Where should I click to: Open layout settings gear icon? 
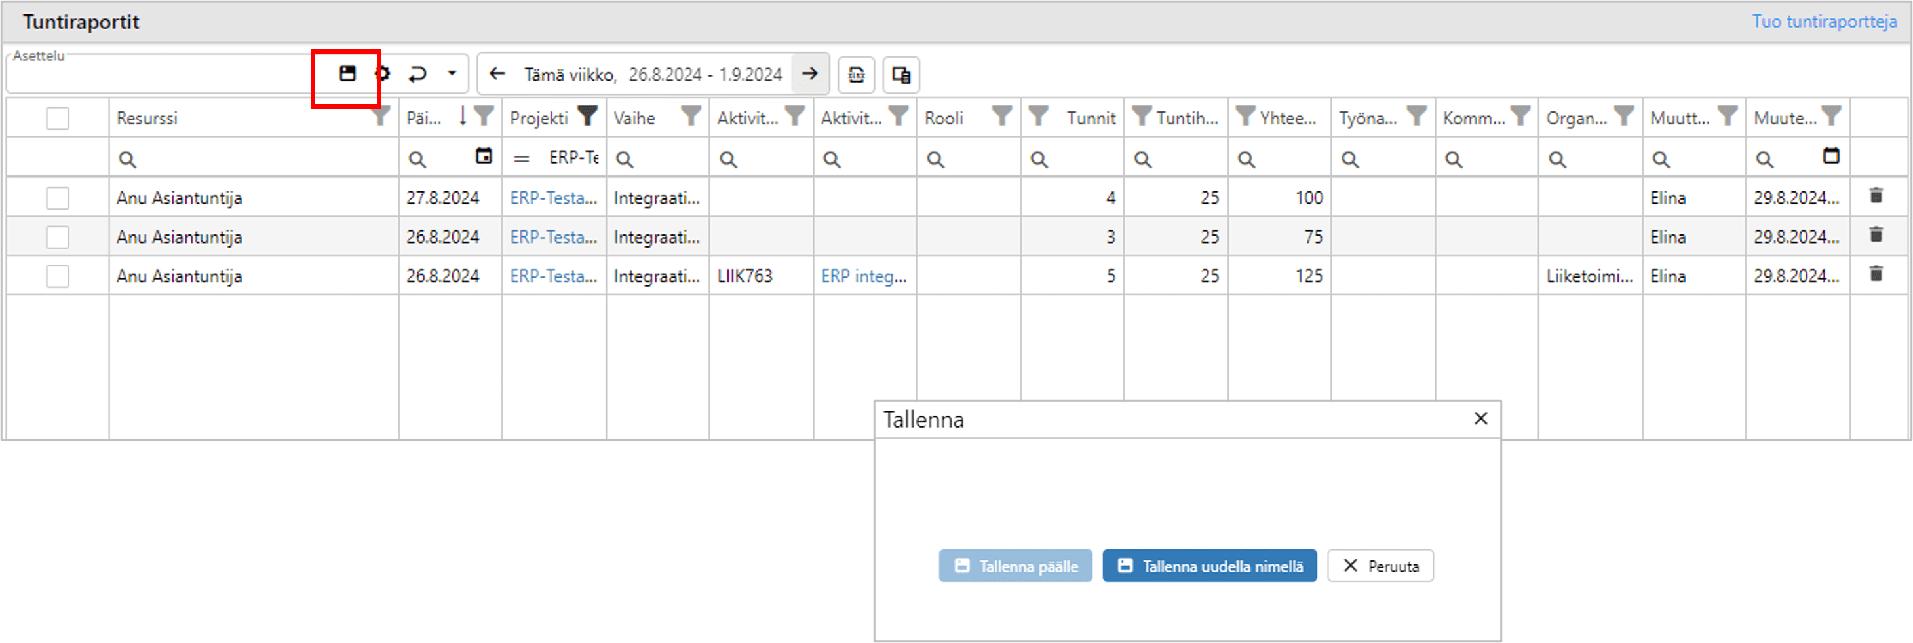pyautogui.click(x=383, y=73)
